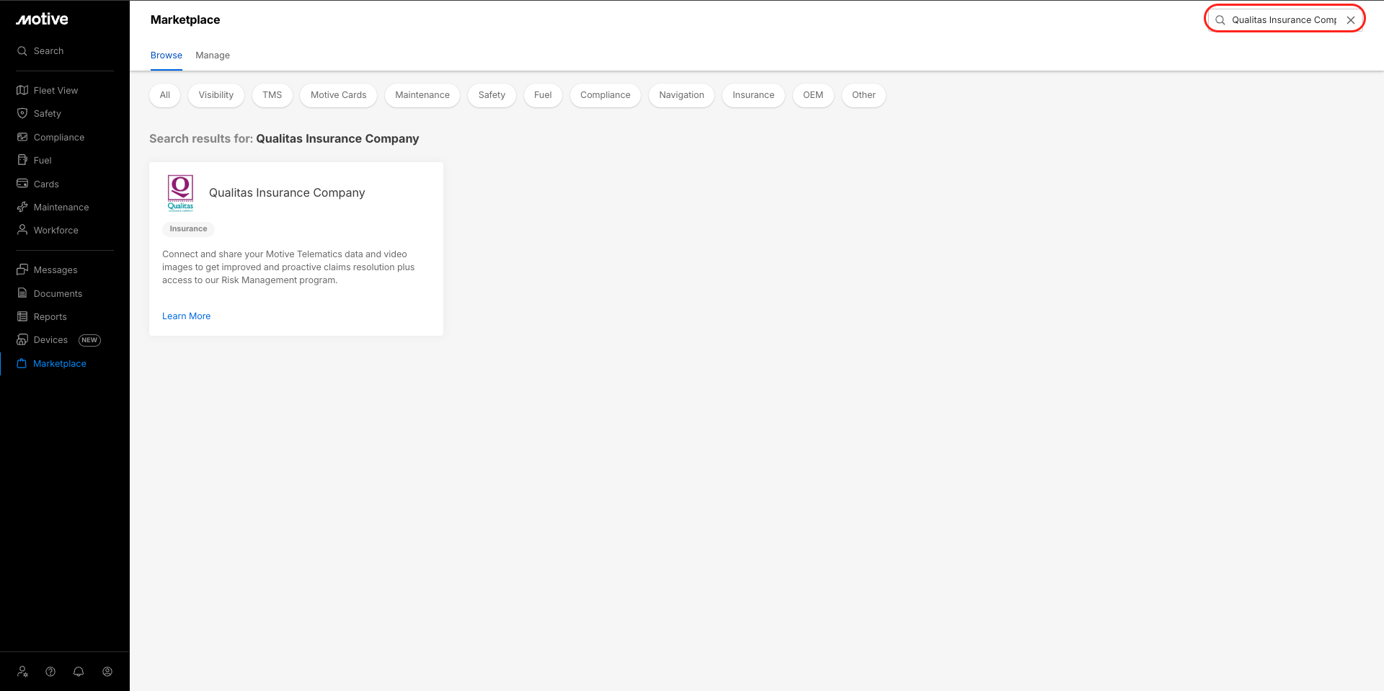1384x691 pixels.
Task: Go to Documents in the sidebar
Action: tap(49, 293)
